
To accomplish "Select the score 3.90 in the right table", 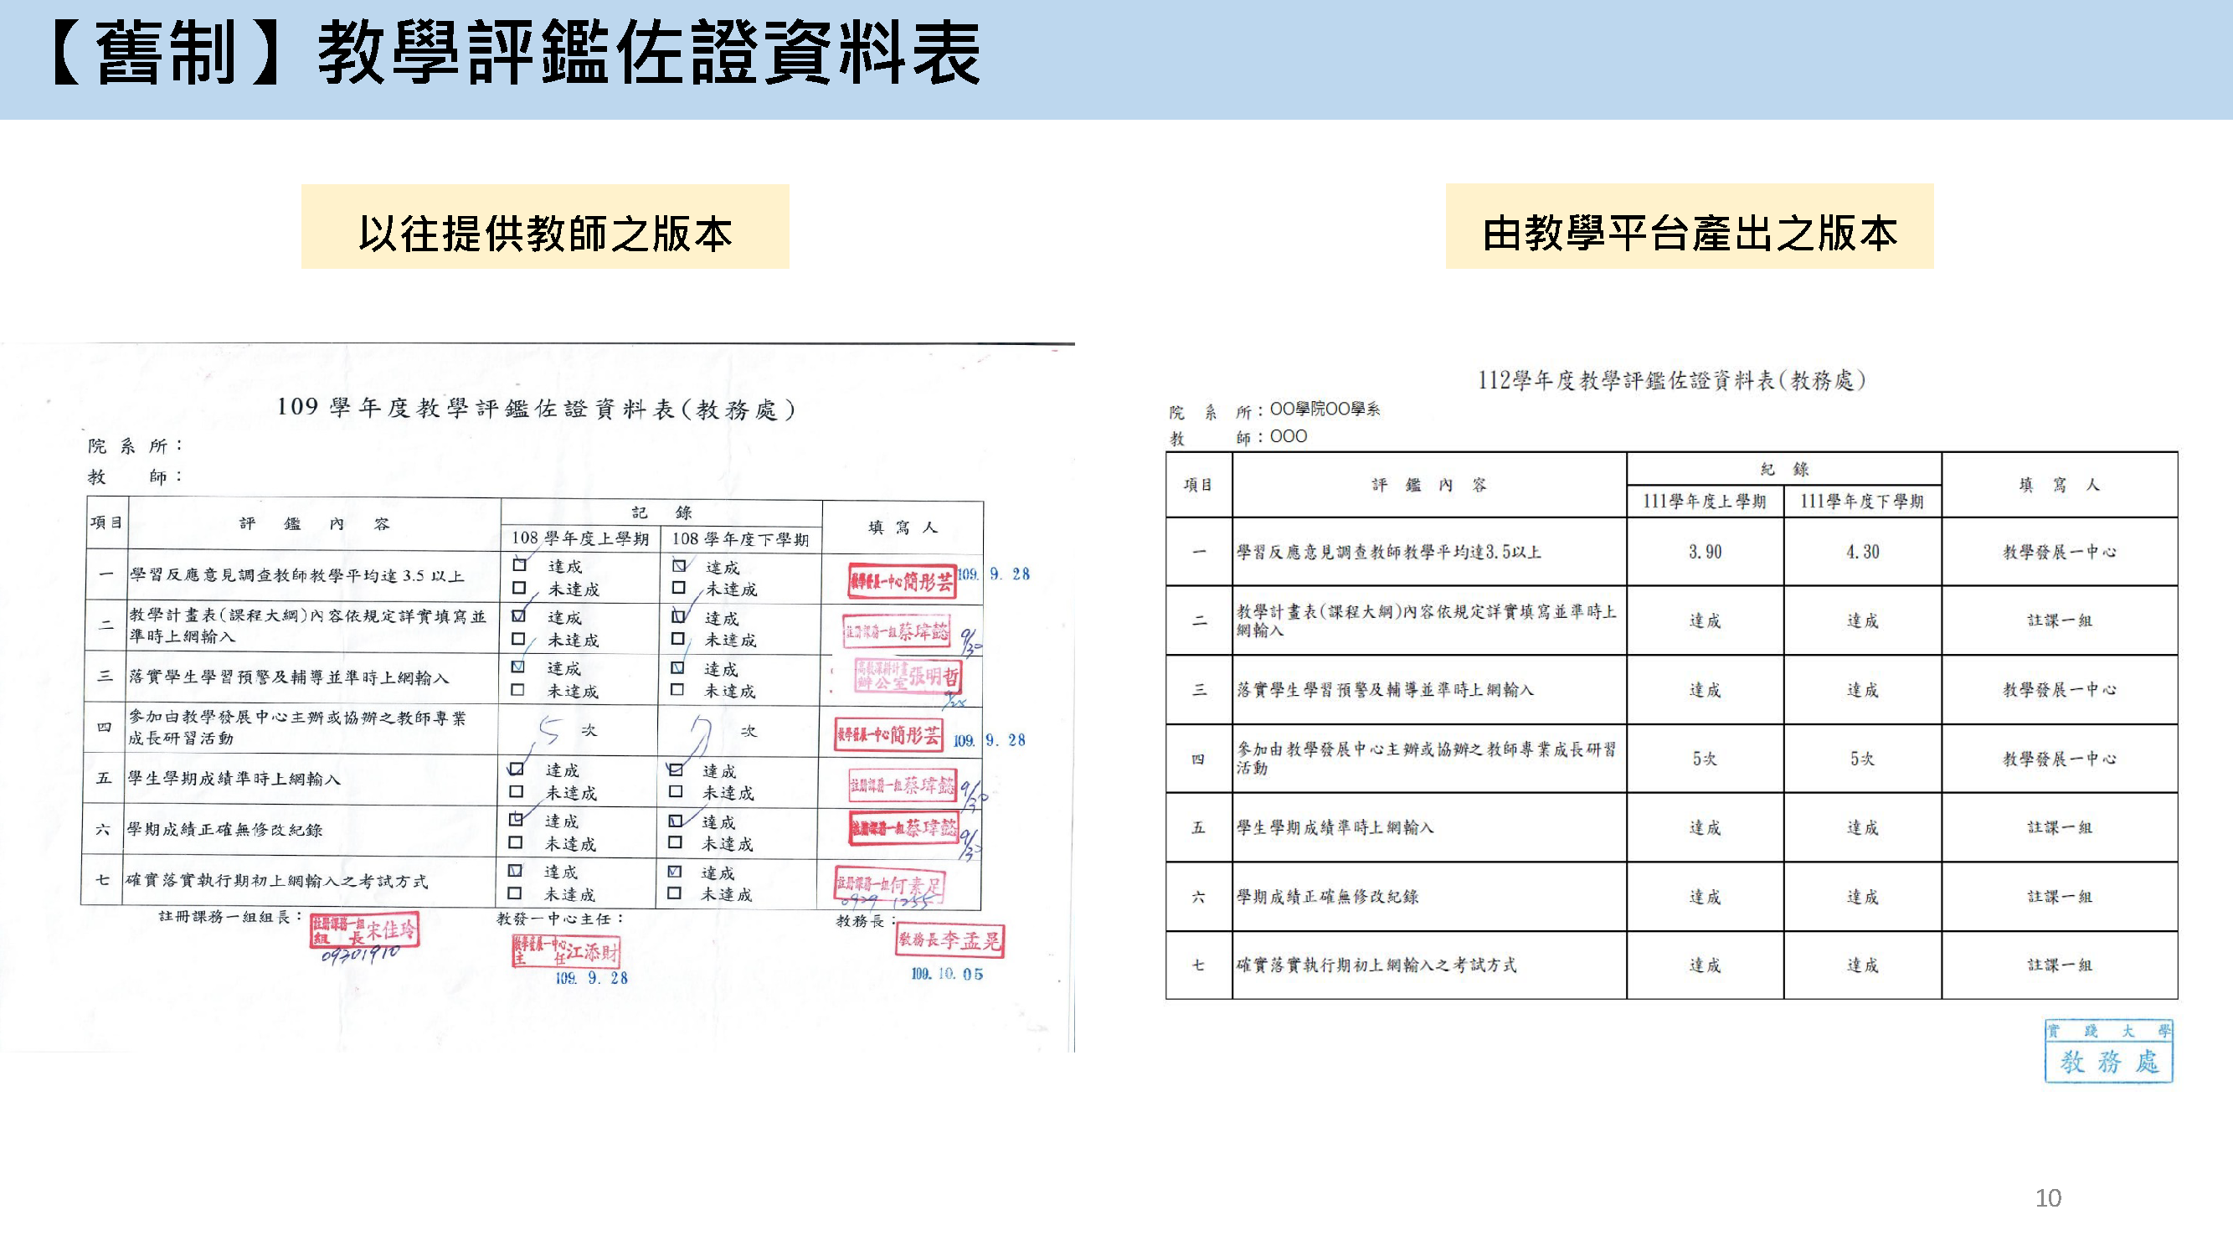I will [x=1705, y=551].
